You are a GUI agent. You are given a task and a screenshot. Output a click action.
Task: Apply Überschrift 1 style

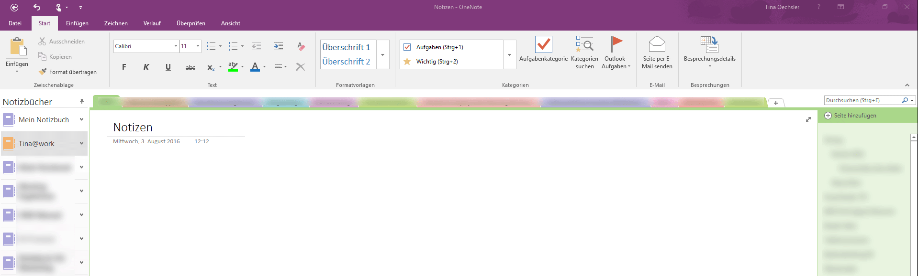click(347, 47)
